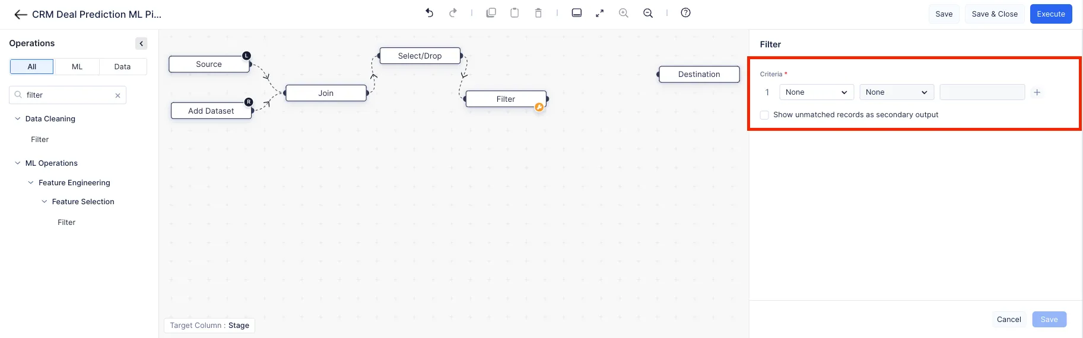
Task: Save the Filter configuration panel
Action: (x=1049, y=320)
